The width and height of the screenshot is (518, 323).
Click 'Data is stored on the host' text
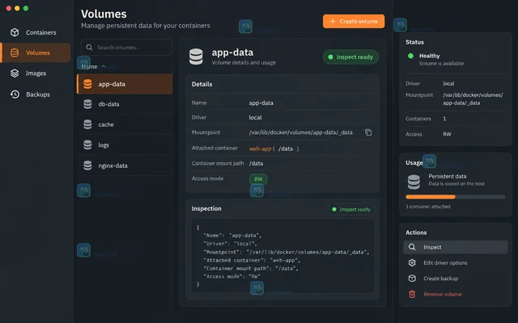pos(456,184)
